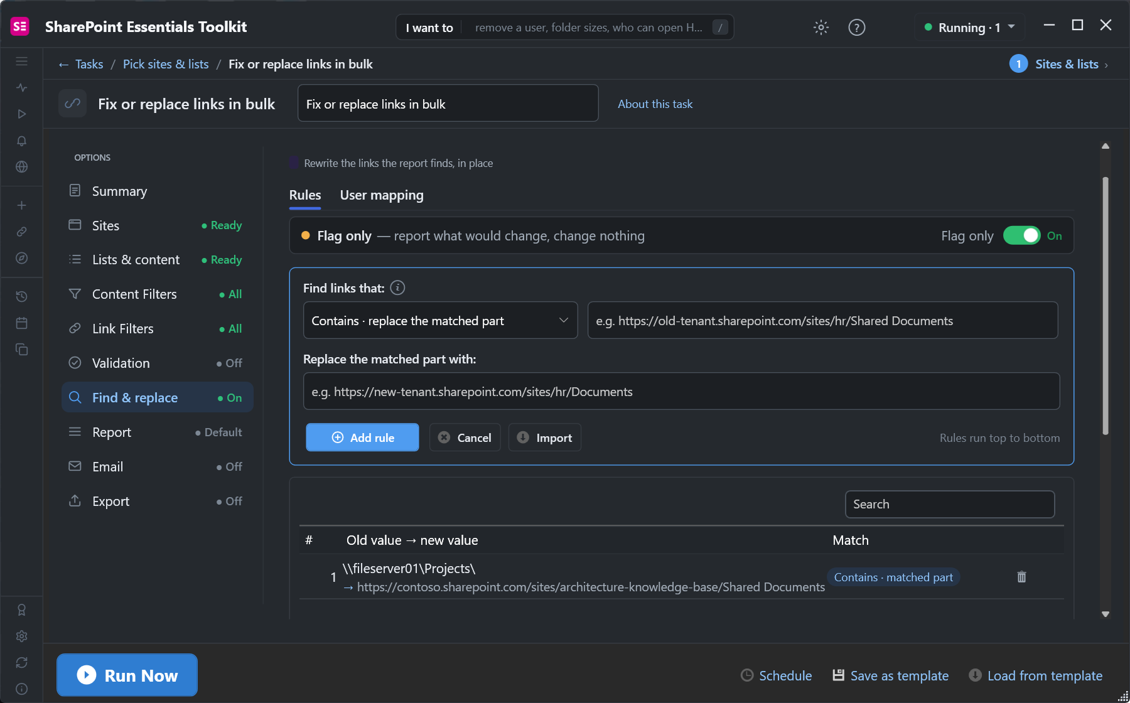The height and width of the screenshot is (703, 1130).
Task: Toggle the light/dark theme sun icon
Action: point(821,28)
